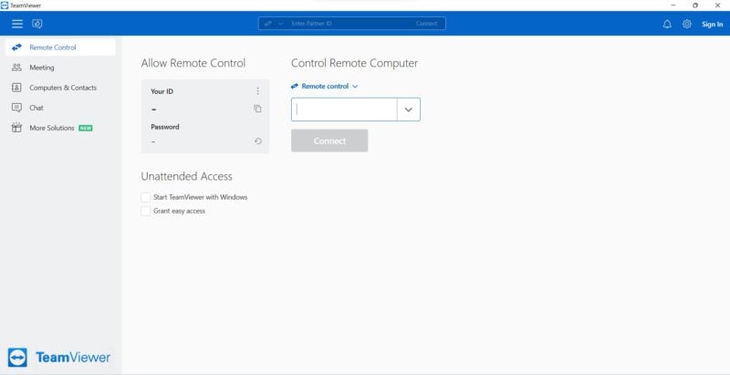
Task: Refresh the password with circular arrow icon
Action: point(257,141)
